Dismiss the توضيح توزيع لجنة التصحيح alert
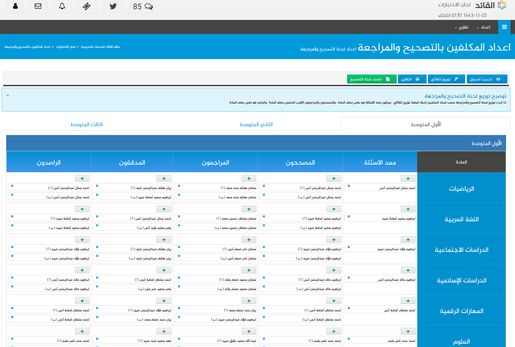Viewport: 515px width, 347px height. pos(8,96)
